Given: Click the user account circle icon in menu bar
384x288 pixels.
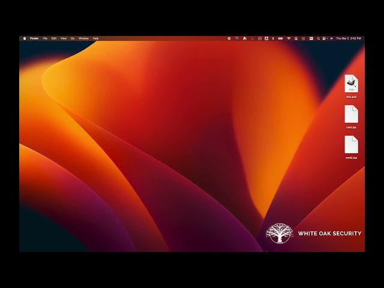Looking at the screenshot, I should 296,38.
